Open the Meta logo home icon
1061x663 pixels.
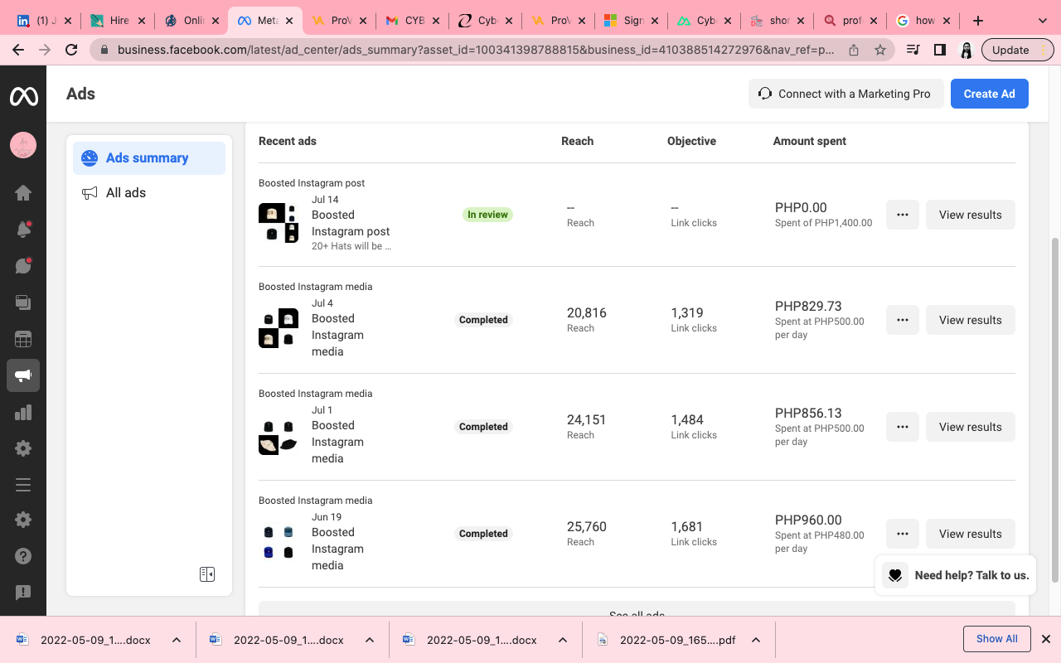(23, 96)
